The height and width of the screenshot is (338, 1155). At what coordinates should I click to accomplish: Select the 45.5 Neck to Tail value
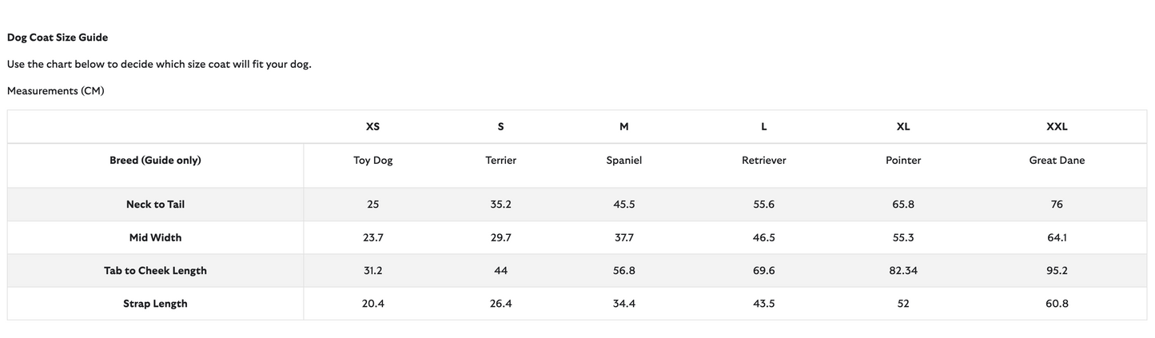(623, 205)
